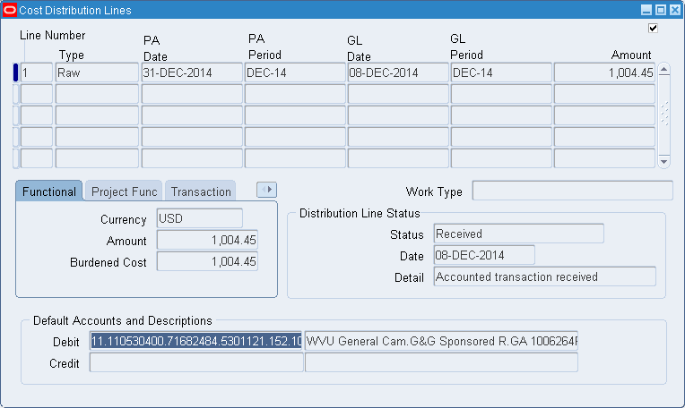Minimize the Cost Distribution Lines window

646,10
